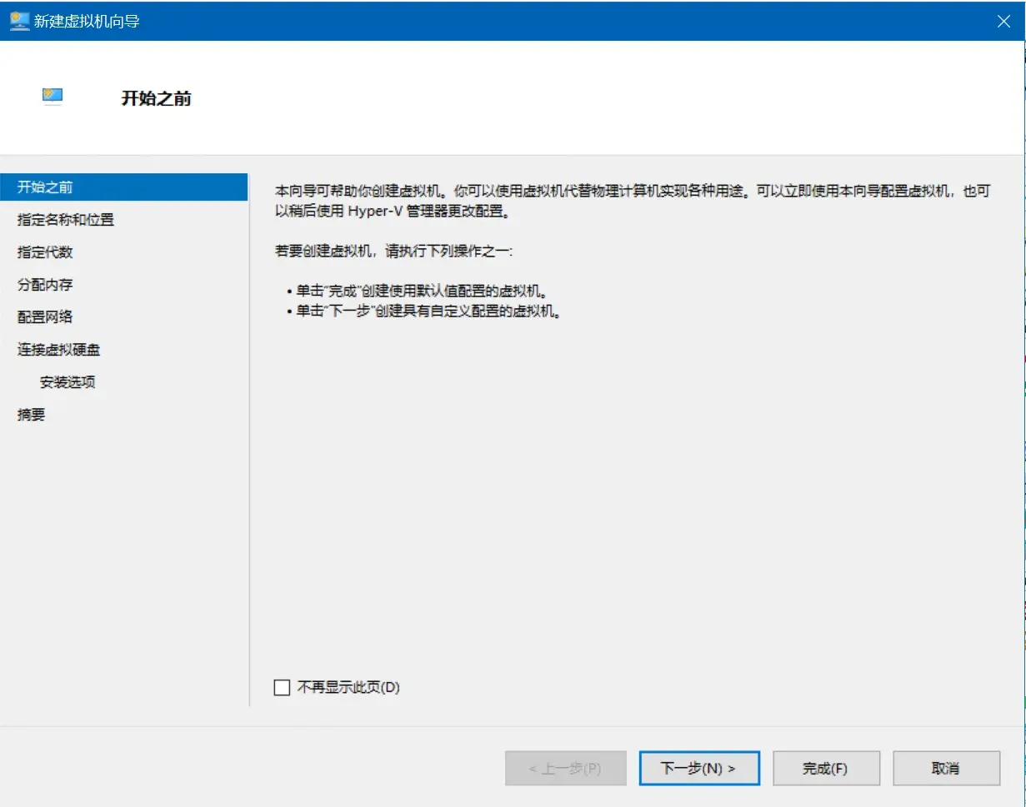Go to the 指定名称和位置 step

66,220
